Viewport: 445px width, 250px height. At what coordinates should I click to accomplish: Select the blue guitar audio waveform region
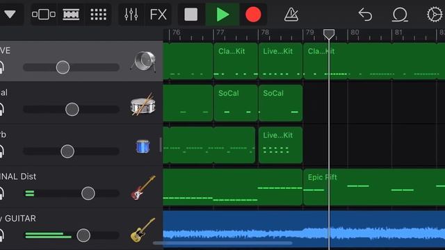304,230
